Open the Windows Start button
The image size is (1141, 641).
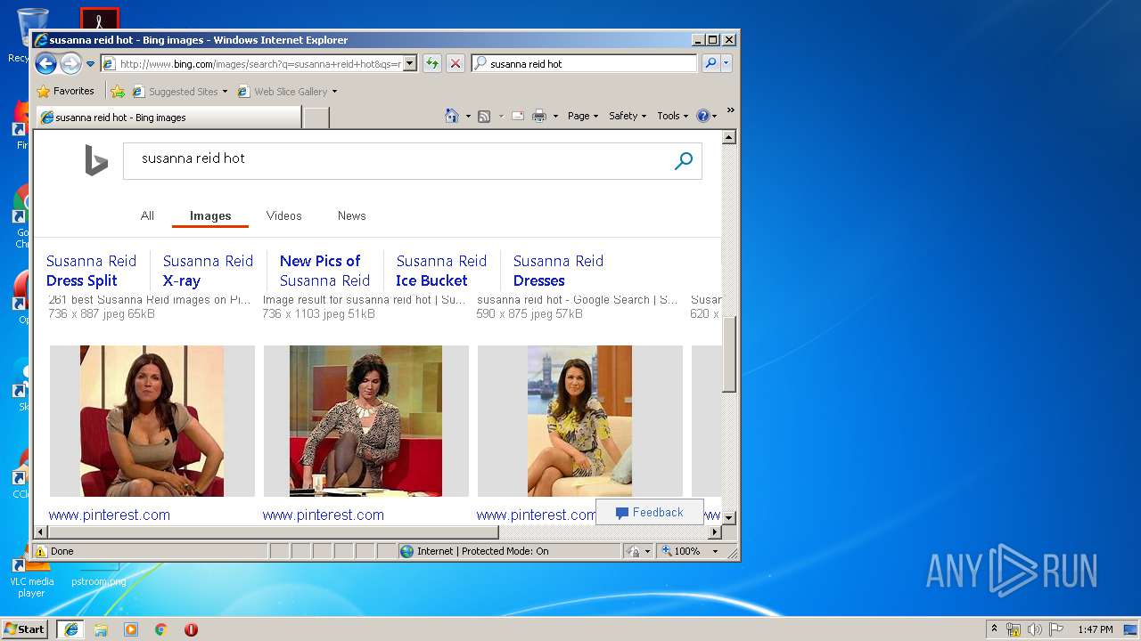24,629
